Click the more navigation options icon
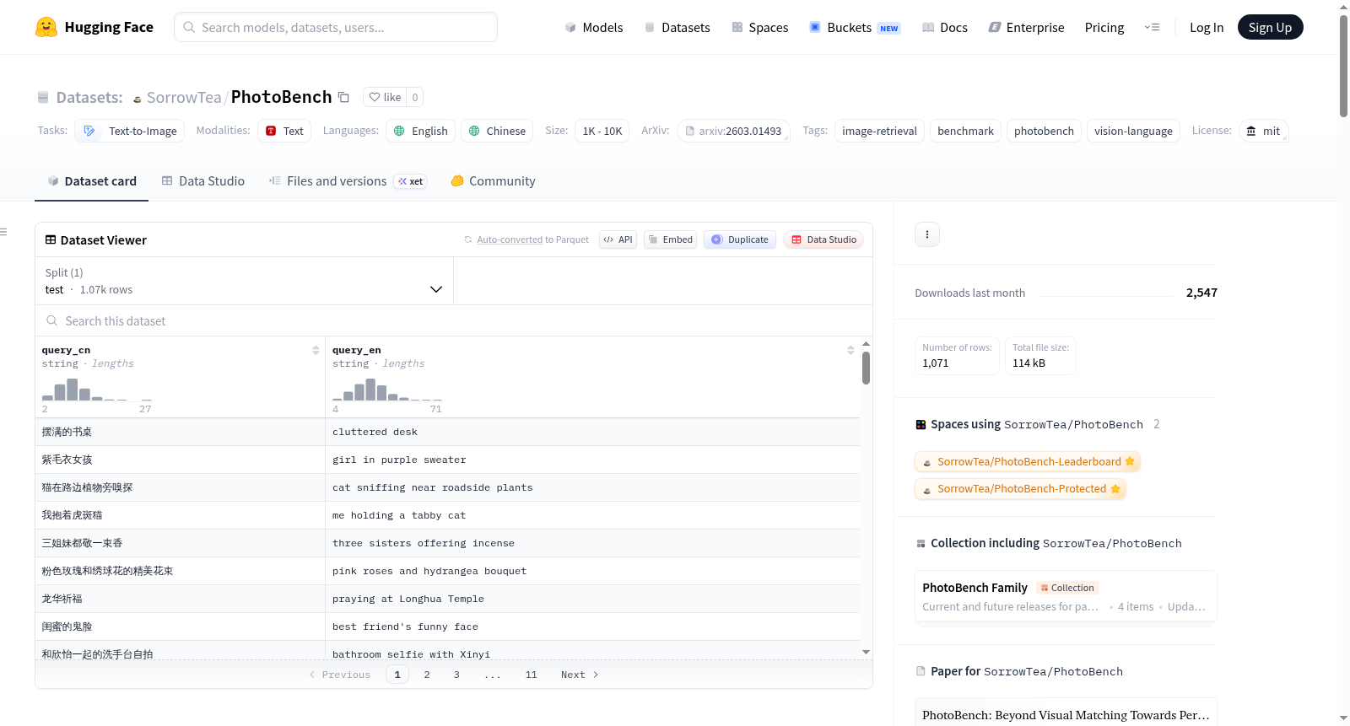This screenshot has width=1350, height=726. click(1152, 27)
